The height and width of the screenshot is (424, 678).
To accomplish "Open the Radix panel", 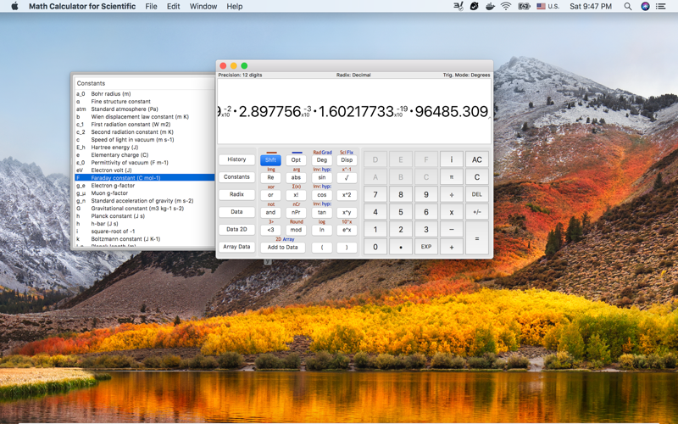I will point(236,194).
